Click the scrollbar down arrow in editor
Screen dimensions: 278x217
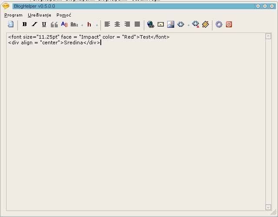pyautogui.click(x=268, y=207)
